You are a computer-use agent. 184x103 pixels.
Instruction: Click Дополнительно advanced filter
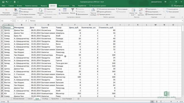click(x=82, y=14)
